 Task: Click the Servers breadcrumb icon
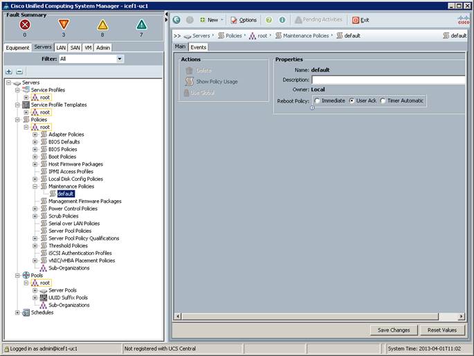(188, 36)
